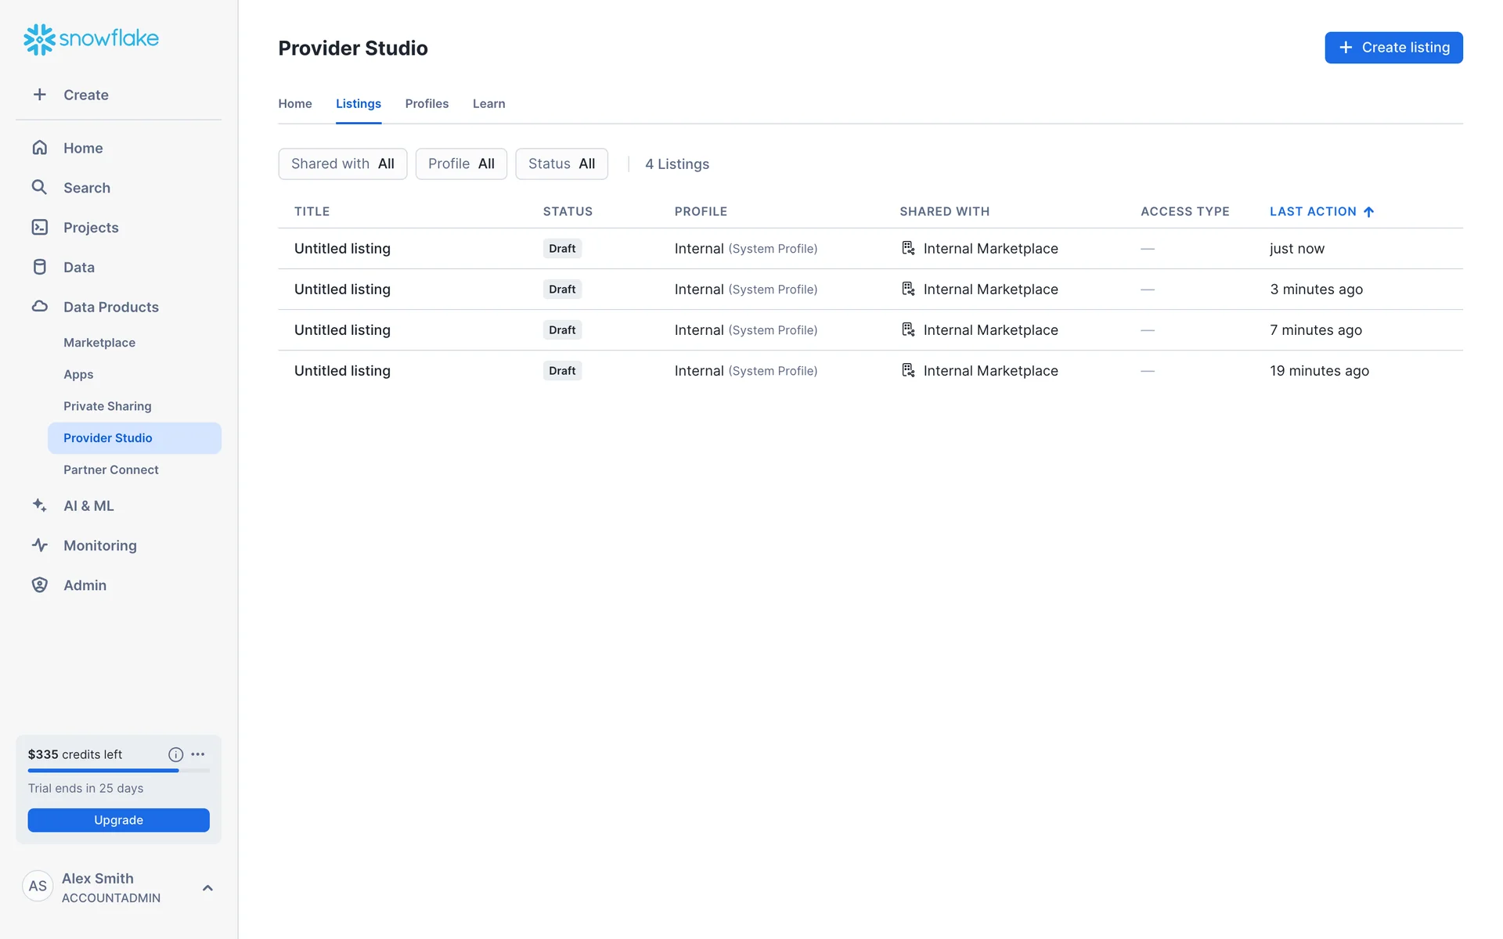Click the Search magnifier icon in sidebar
This screenshot has height=939, width=1503.
click(x=39, y=187)
